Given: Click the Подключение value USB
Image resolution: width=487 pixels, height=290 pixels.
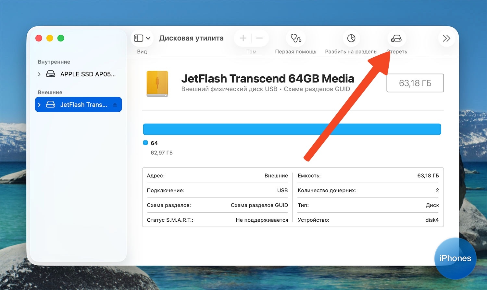Looking at the screenshot, I should pos(282,190).
